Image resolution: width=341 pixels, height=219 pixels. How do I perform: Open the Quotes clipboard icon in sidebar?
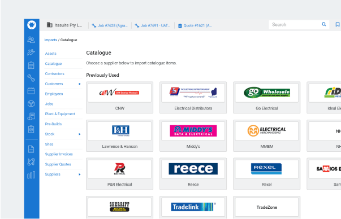(x=31, y=65)
